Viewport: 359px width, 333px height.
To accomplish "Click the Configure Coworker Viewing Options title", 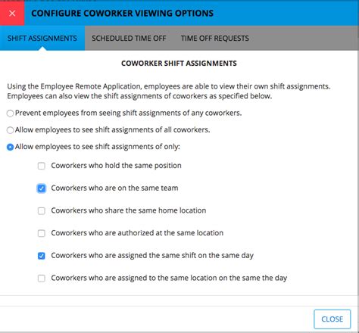I will [123, 13].
